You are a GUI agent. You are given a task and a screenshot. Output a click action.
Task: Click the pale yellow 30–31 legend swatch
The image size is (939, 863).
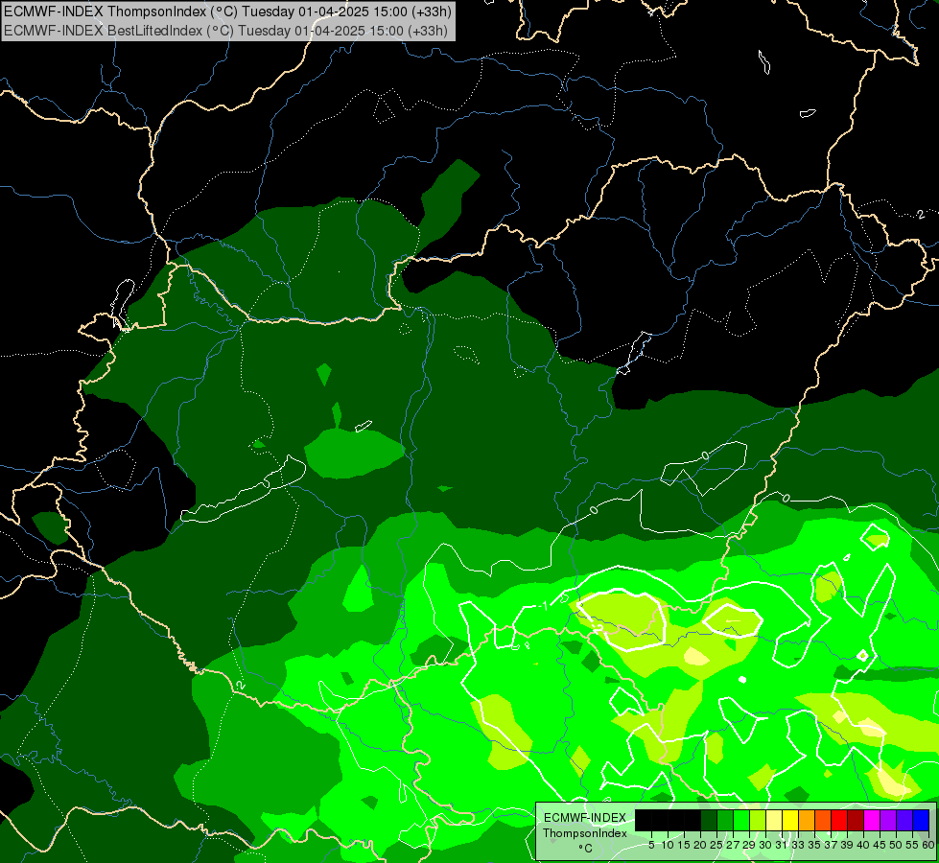pos(774,820)
